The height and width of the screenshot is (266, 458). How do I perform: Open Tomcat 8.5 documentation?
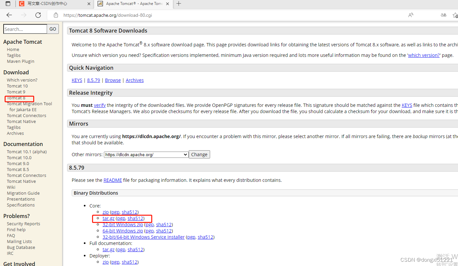18,169
